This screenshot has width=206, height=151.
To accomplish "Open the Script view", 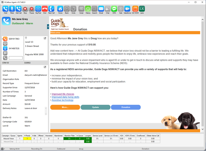I will point(82,9).
